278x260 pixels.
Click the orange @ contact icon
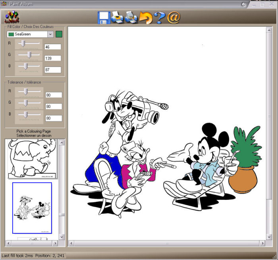[174, 18]
